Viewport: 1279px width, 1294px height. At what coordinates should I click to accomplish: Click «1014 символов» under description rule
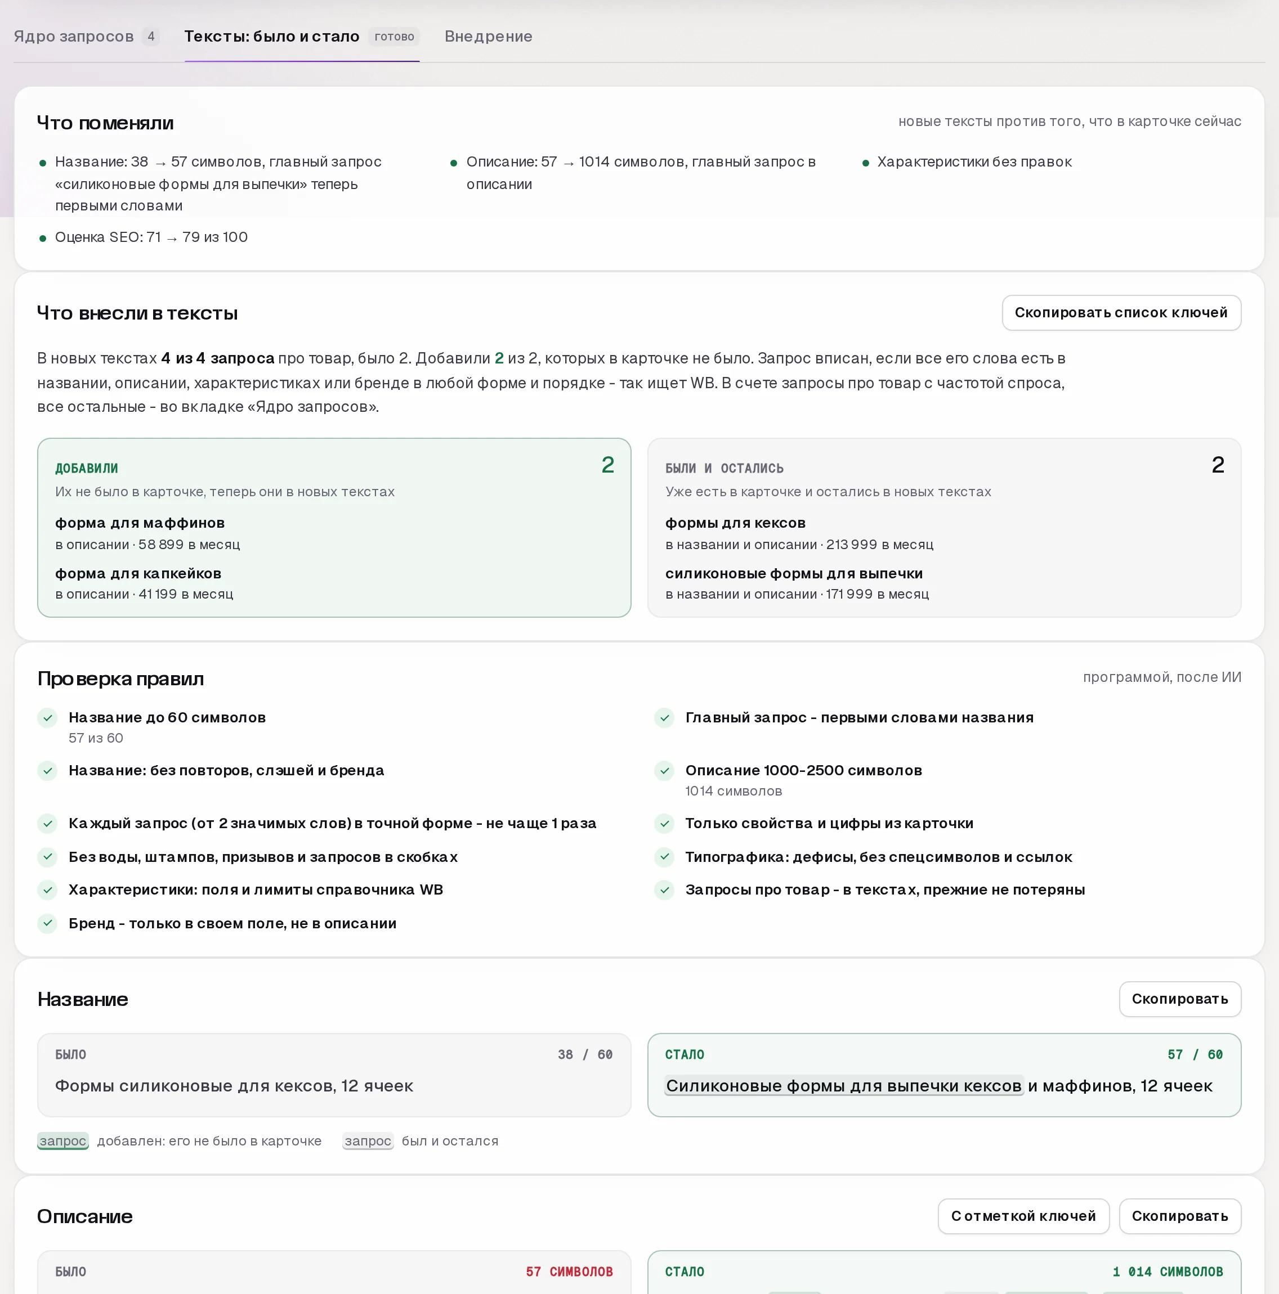[x=734, y=791]
